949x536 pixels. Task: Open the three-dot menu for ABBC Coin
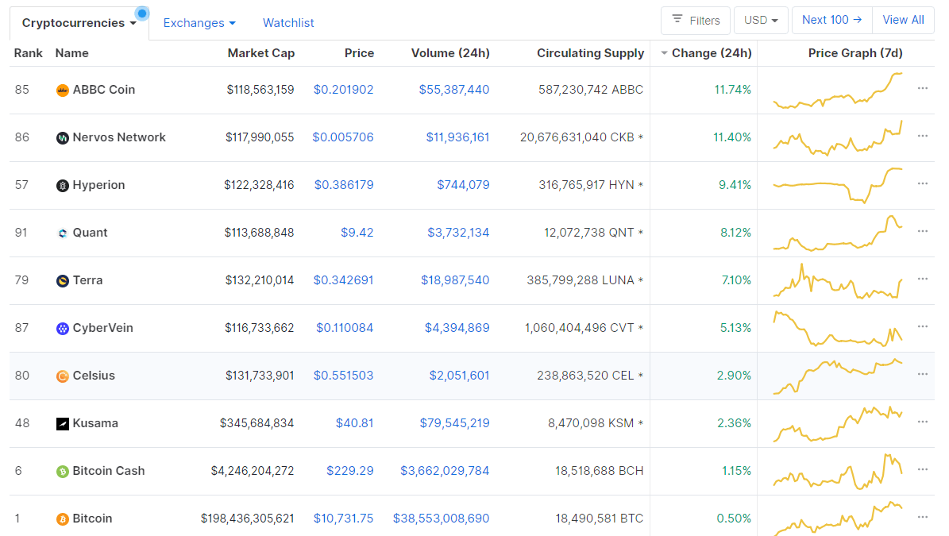[x=922, y=88]
